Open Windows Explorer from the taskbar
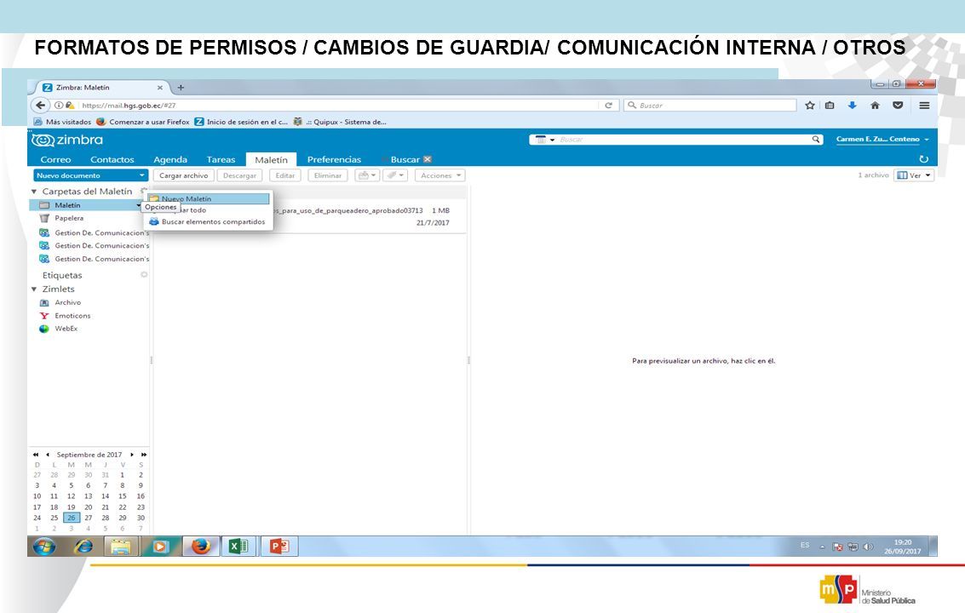Screen dimensions: 965x613 click(121, 546)
